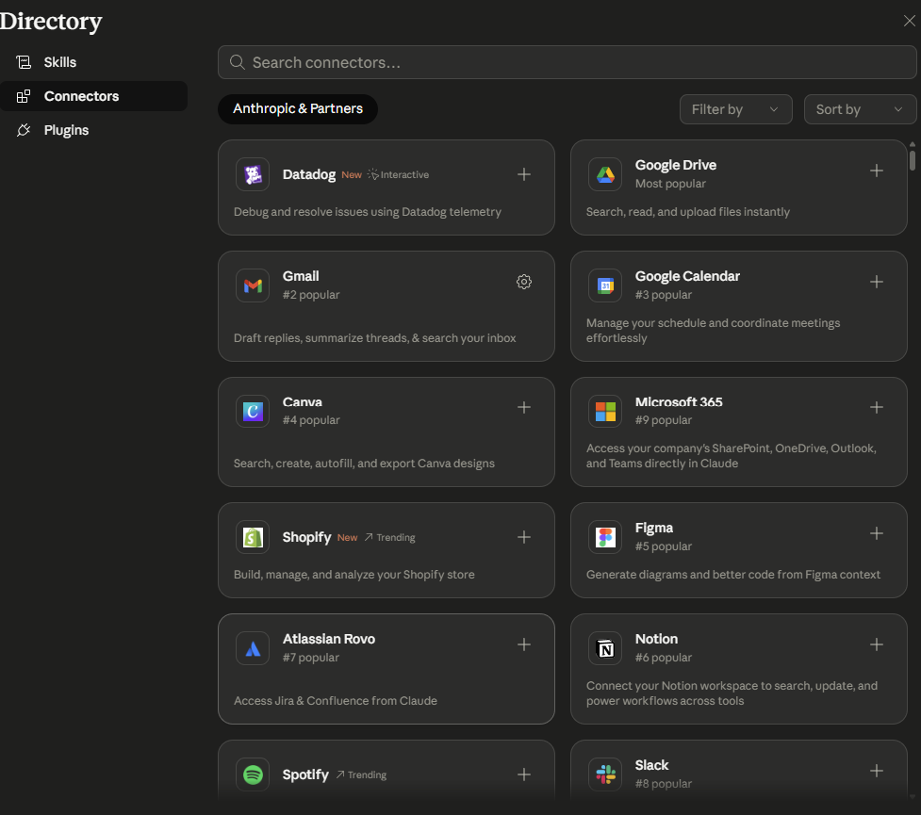Viewport: 921px width, 815px height.
Task: Open the Datadog connector title
Action: click(309, 174)
